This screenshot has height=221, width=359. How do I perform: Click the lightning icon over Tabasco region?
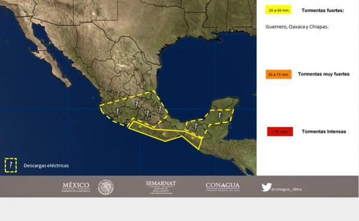pyautogui.click(x=196, y=126)
